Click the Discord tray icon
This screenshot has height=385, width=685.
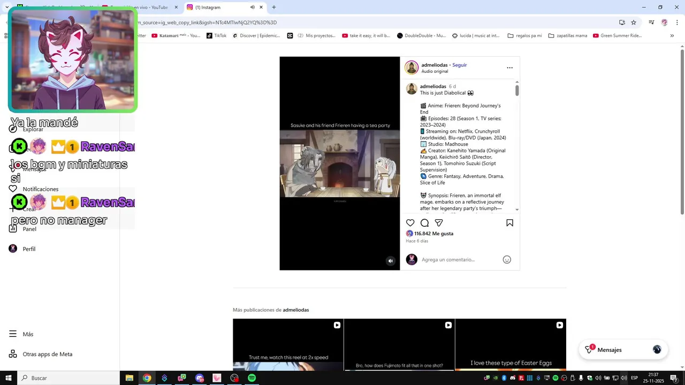513,378
